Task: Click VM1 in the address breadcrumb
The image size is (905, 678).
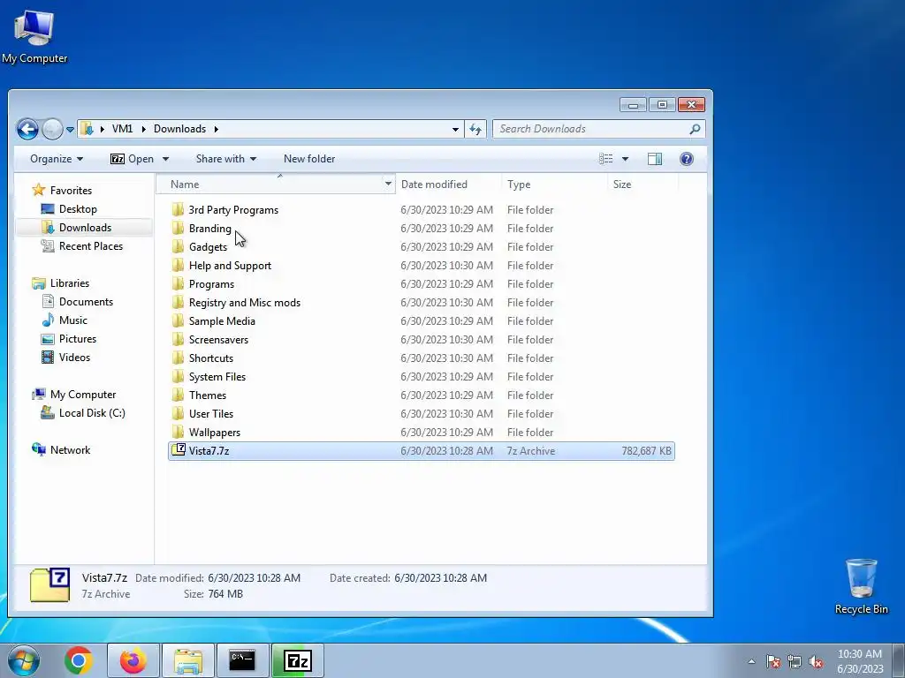Action: (122, 129)
